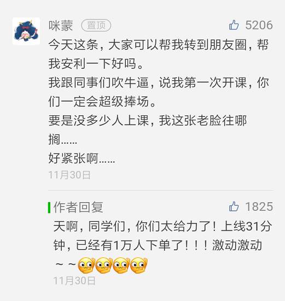Image resolution: width=285 pixels, height=301 pixels.
Task: Select comment line starting 今天这条
Action: (x=159, y=45)
